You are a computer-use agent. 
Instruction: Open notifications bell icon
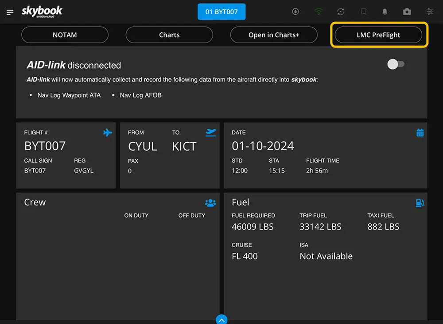tap(385, 12)
